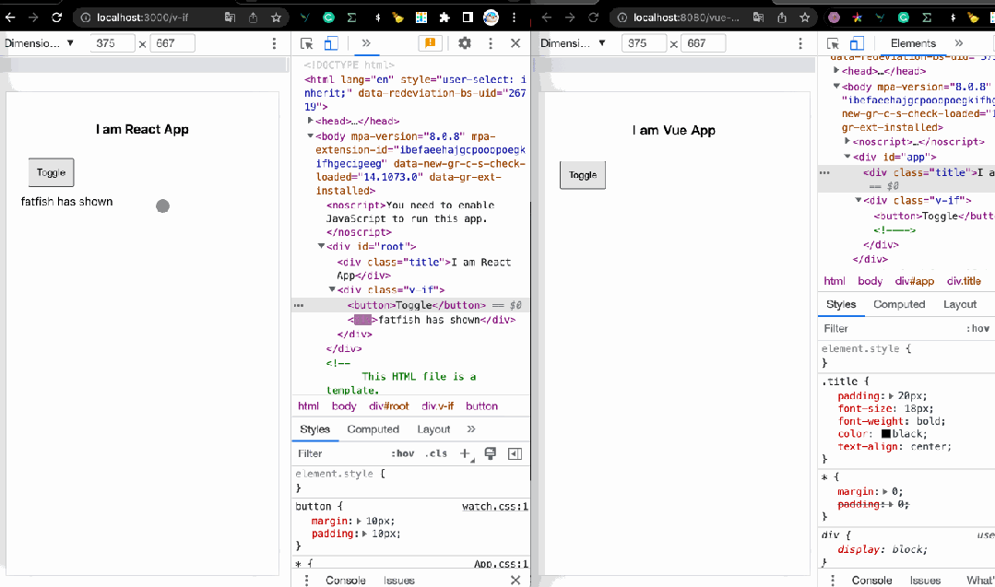
Task: Open translate icon in localhost:3000 address bar
Action: (231, 18)
